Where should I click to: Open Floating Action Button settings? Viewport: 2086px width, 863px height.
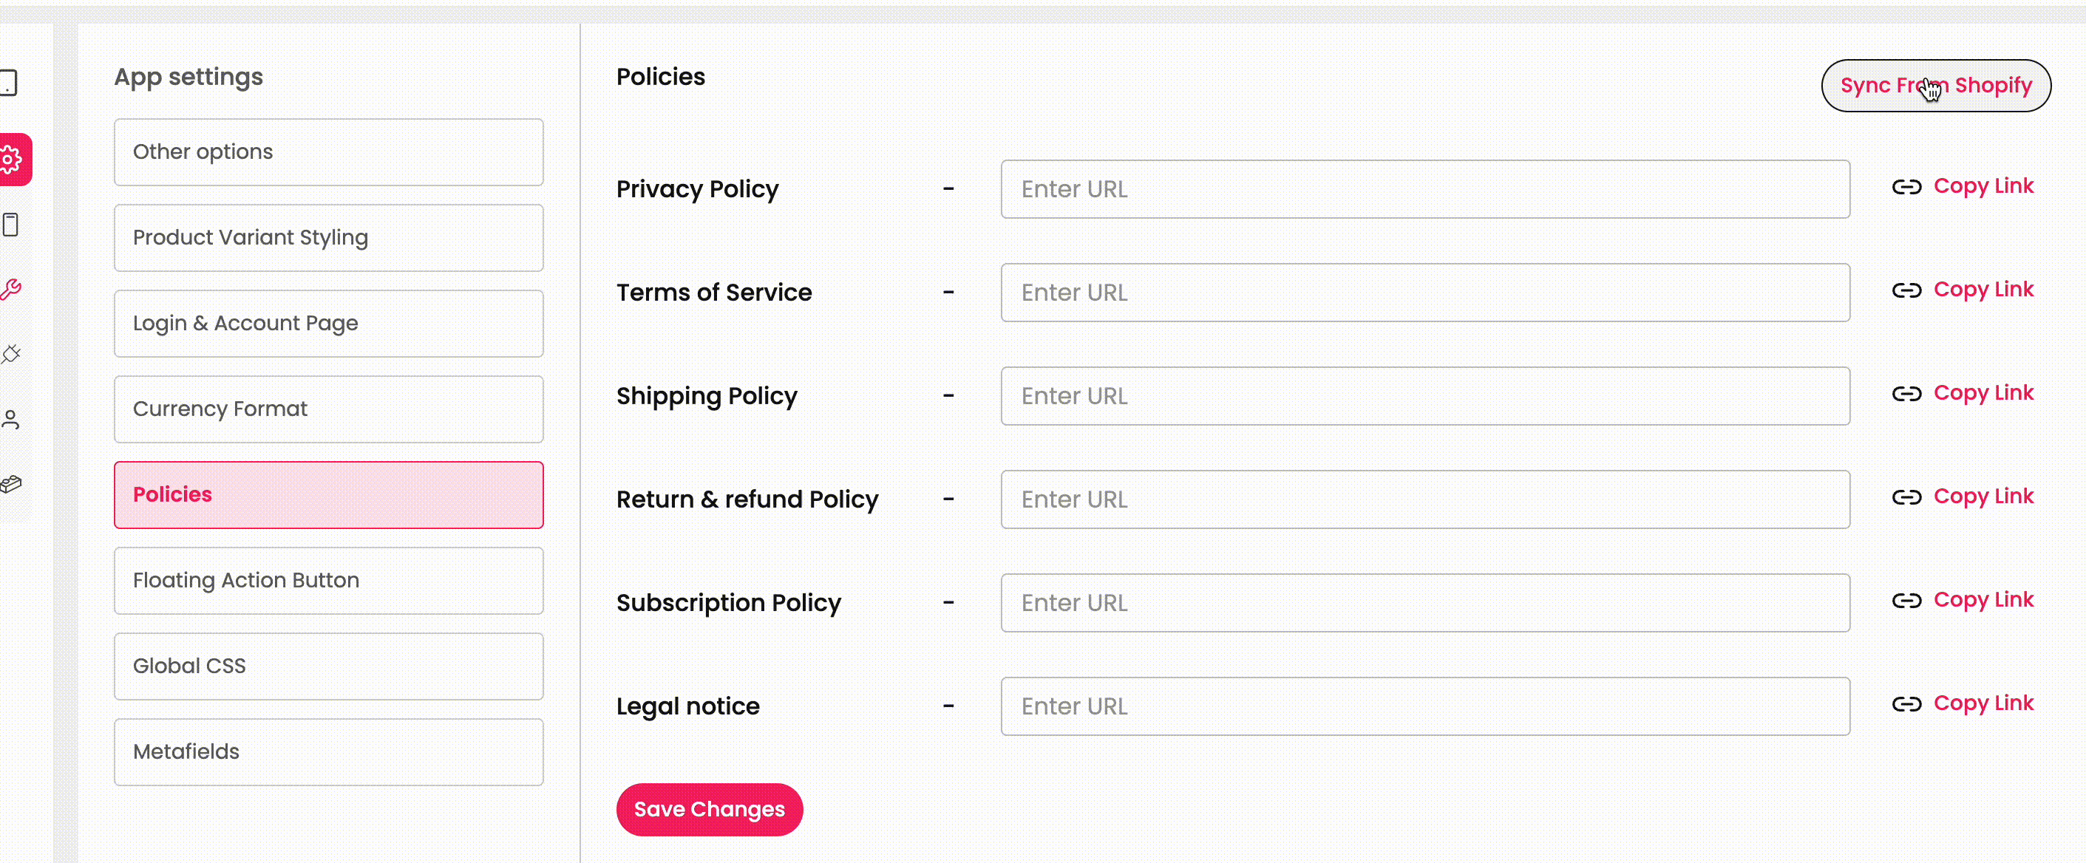[x=328, y=581]
